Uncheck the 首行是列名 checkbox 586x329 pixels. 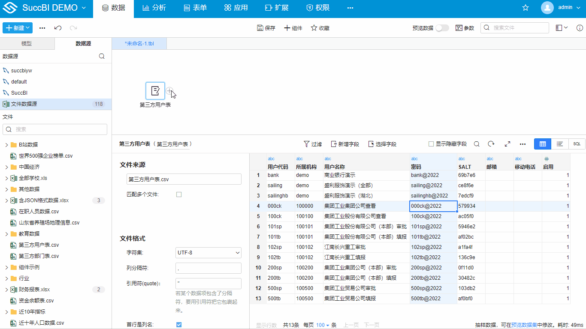point(179,325)
